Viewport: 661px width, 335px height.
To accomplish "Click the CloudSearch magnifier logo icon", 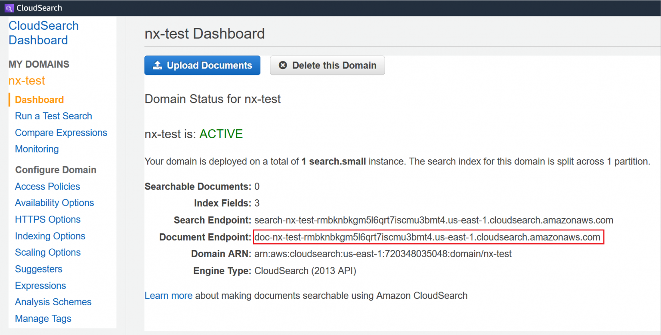I will (x=9, y=8).
